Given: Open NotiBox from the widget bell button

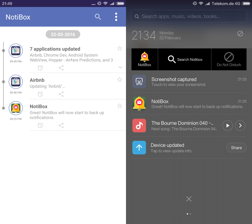Looking at the screenshot, I should [x=145, y=59].
